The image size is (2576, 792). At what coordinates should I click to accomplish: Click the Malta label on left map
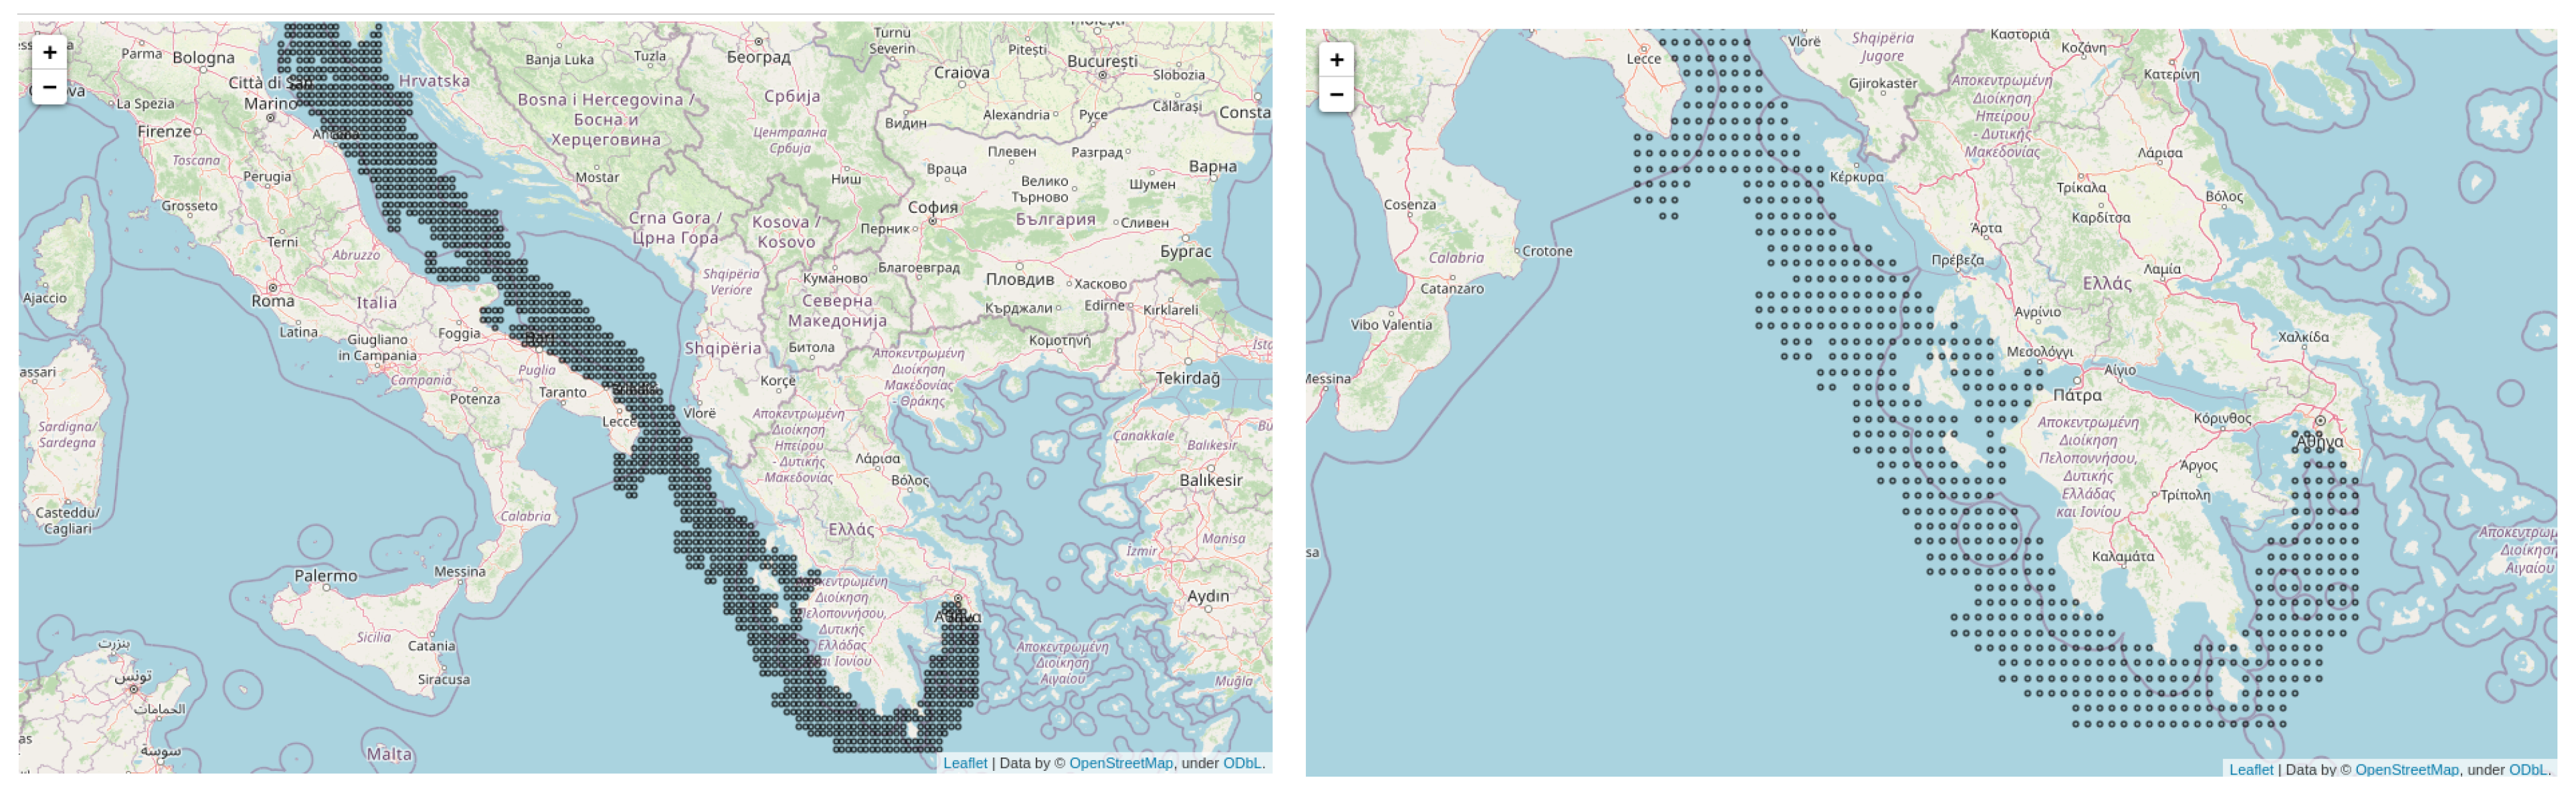tap(389, 754)
